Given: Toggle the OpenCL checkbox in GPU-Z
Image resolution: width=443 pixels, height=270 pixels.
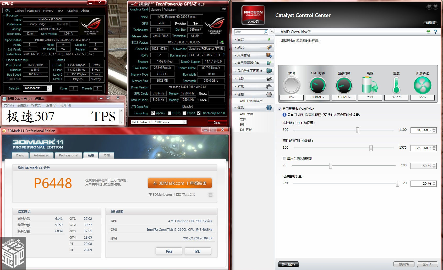Looking at the screenshot, I should tap(153, 113).
